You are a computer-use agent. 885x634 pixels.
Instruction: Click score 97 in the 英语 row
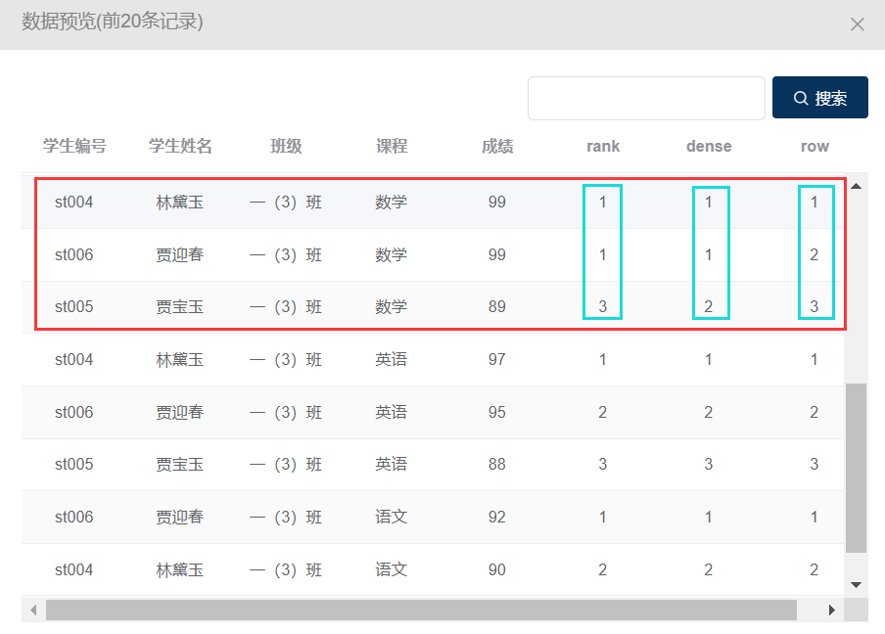[496, 359]
